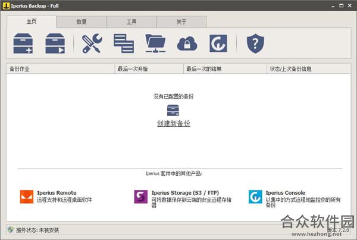Switch to the 恢复 tab
The image size is (357, 240).
pyautogui.click(x=82, y=22)
